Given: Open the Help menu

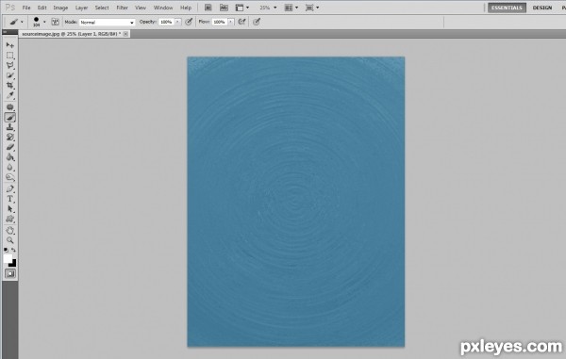Looking at the screenshot, I should [x=186, y=8].
